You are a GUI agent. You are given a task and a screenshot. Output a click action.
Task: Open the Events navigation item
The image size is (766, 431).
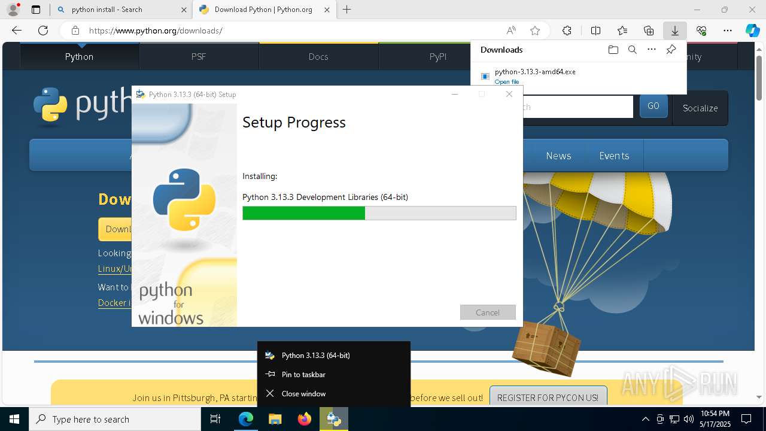coord(614,156)
